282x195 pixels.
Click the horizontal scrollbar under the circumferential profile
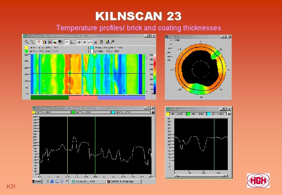[201, 175]
